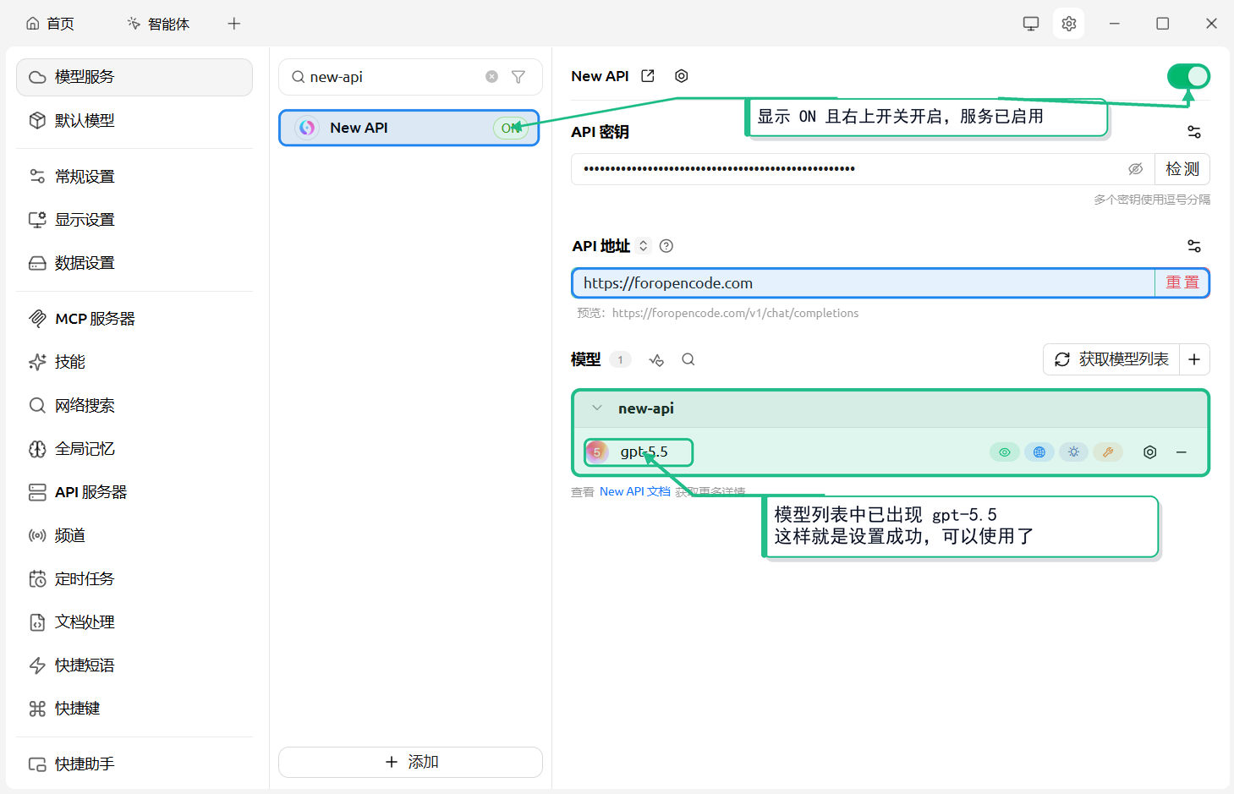Open 默认模型 settings section
The width and height of the screenshot is (1234, 794).
(x=134, y=121)
